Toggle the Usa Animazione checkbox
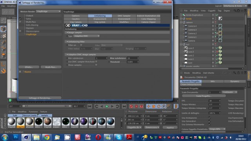The width and height of the screenshot is (251, 141). (209, 117)
